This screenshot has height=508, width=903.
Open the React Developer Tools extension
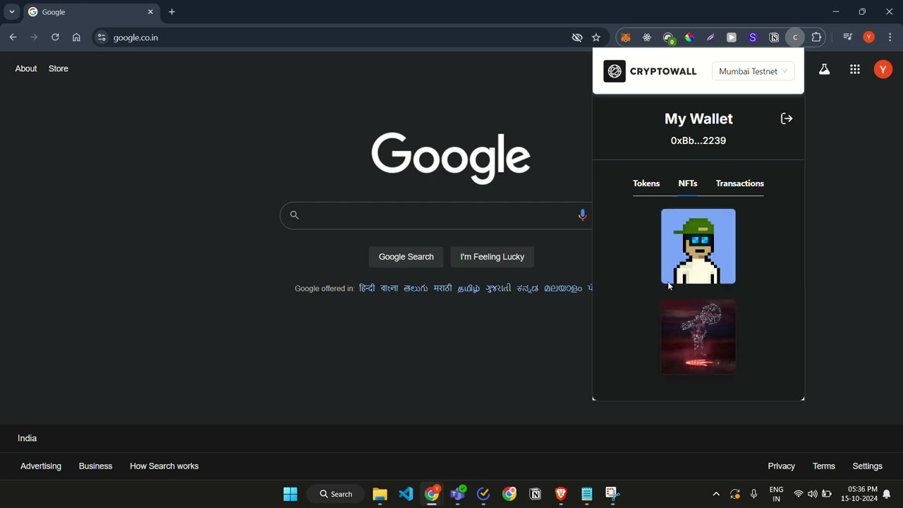point(647,38)
